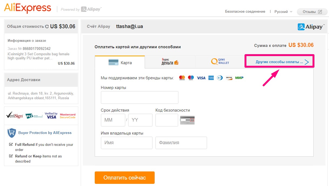This screenshot has width=329, height=186.
Task: Switch to the Яндекс Деньги payment tab
Action: (170, 62)
